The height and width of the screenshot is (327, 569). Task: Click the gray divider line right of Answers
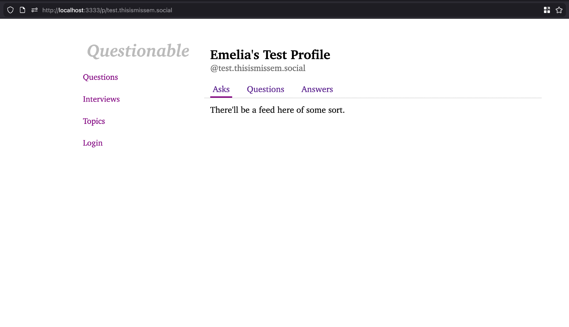coord(427,98)
